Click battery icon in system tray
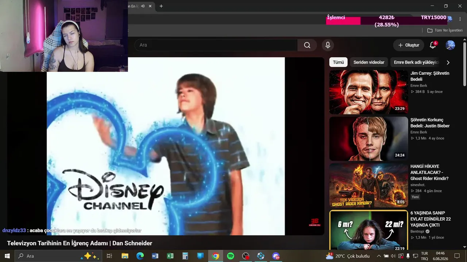The width and height of the screenshot is (467, 262). click(386, 256)
